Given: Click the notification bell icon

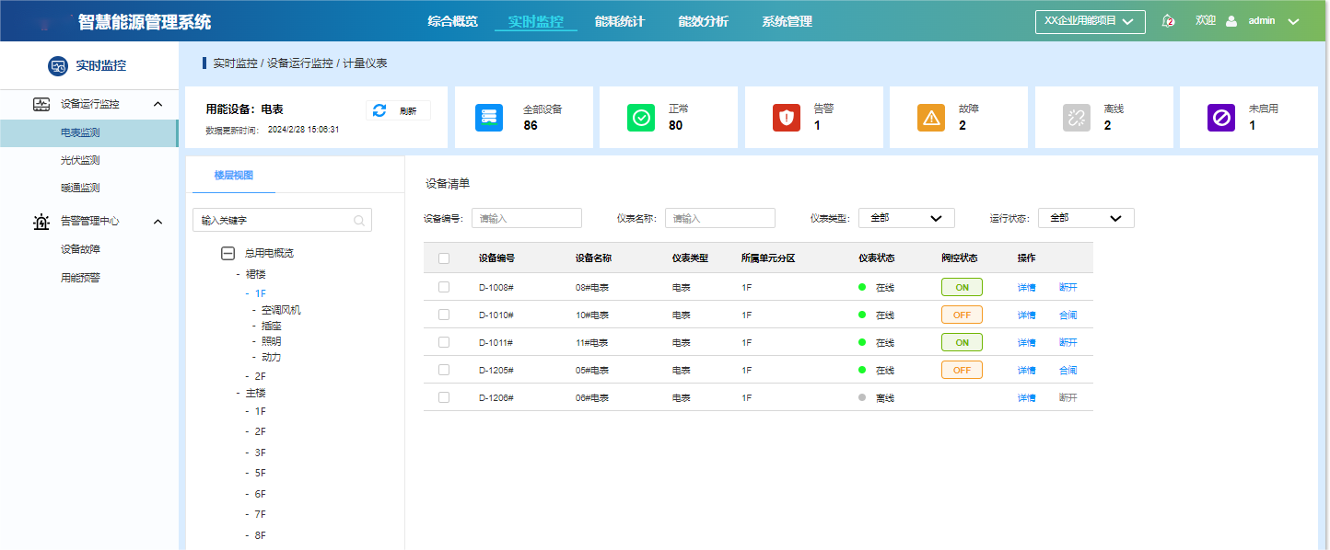Looking at the screenshot, I should 1168,20.
